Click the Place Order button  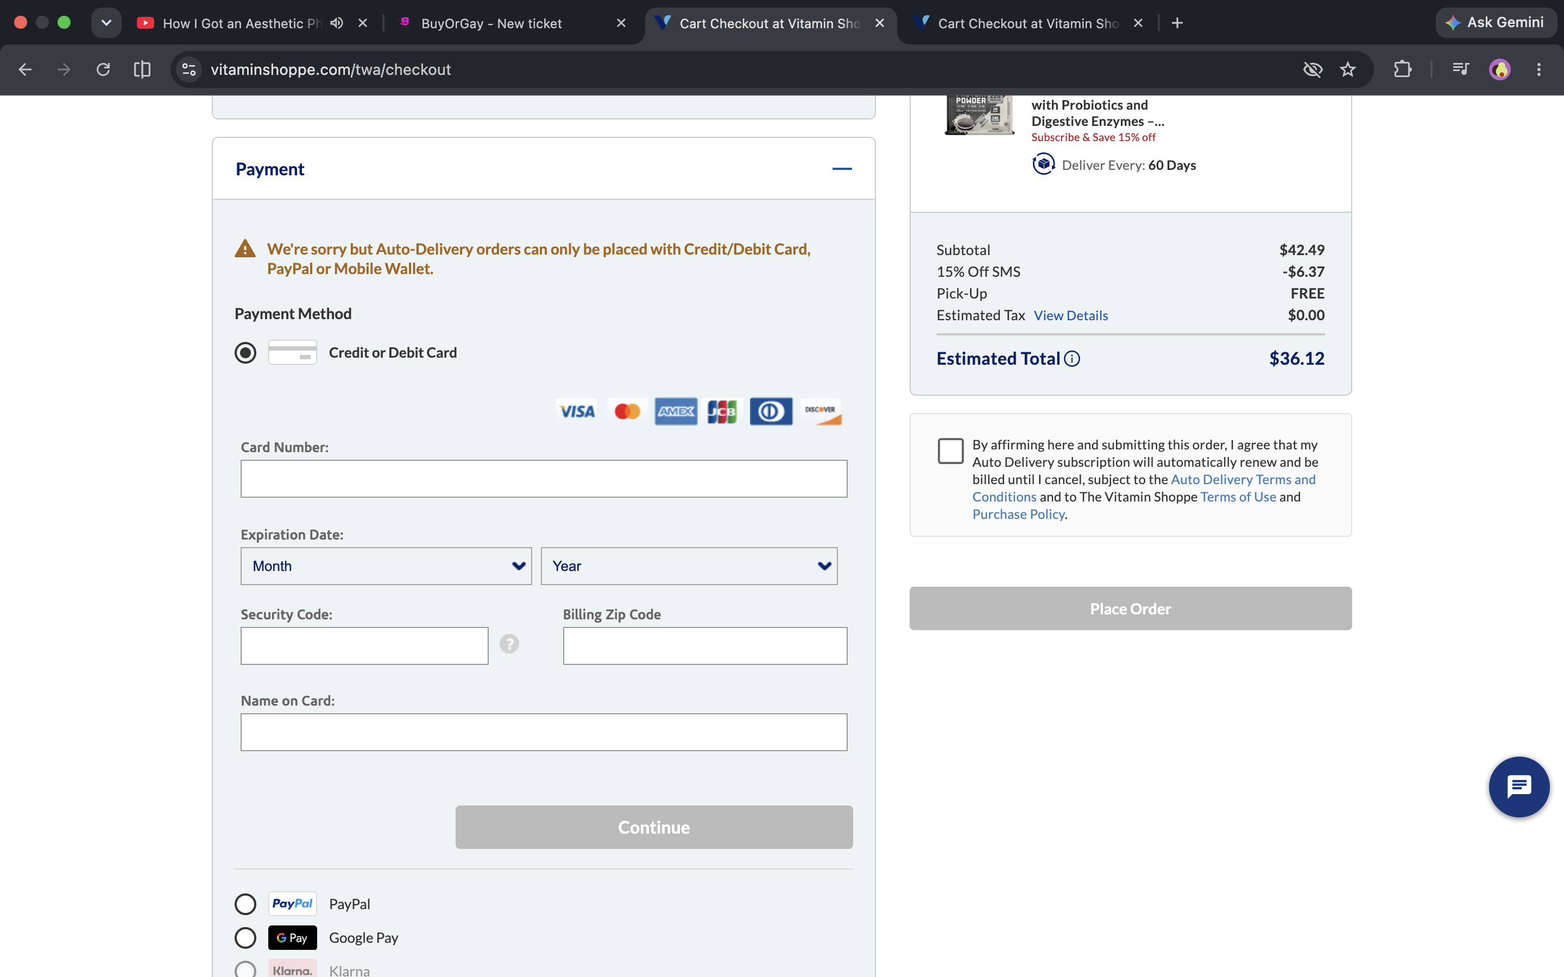1130,608
